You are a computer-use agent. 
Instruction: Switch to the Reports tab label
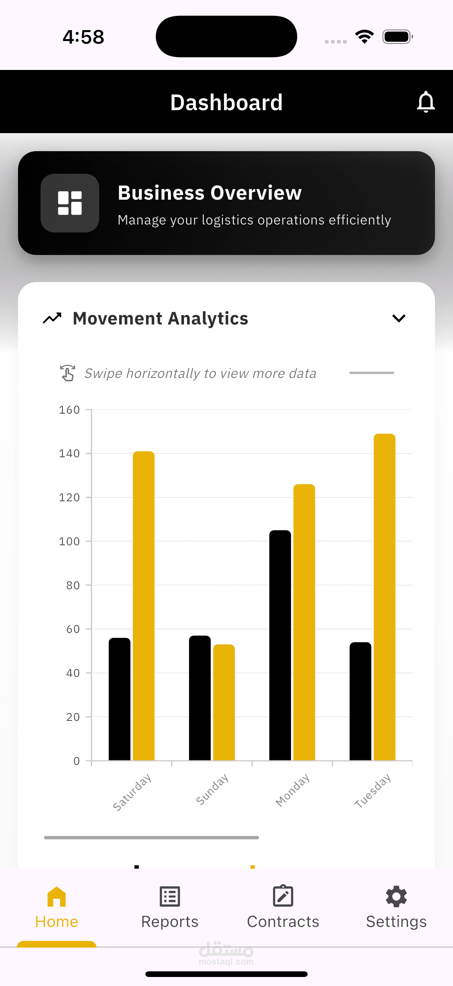(x=170, y=922)
